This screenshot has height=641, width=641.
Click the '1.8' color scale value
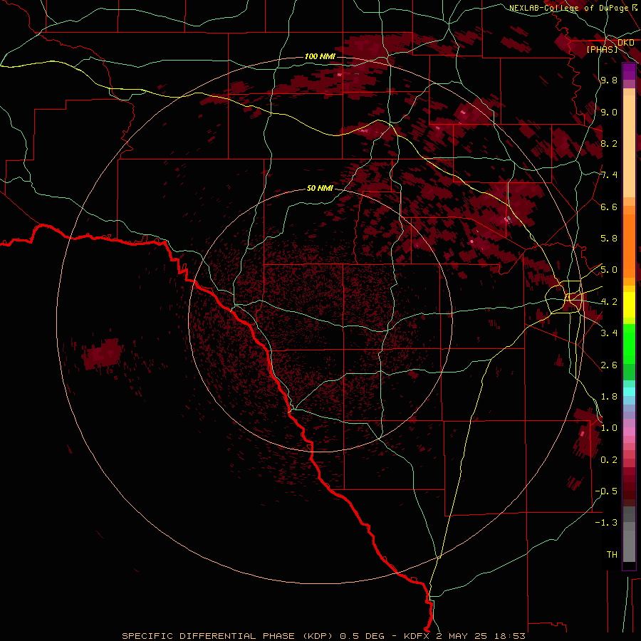pyautogui.click(x=609, y=397)
